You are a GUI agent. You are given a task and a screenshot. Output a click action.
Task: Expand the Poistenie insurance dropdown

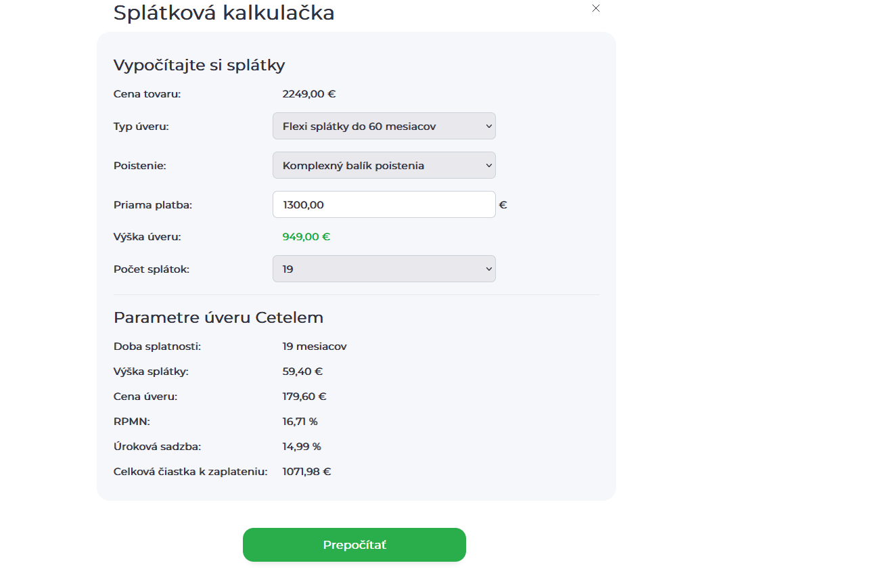pyautogui.click(x=384, y=166)
